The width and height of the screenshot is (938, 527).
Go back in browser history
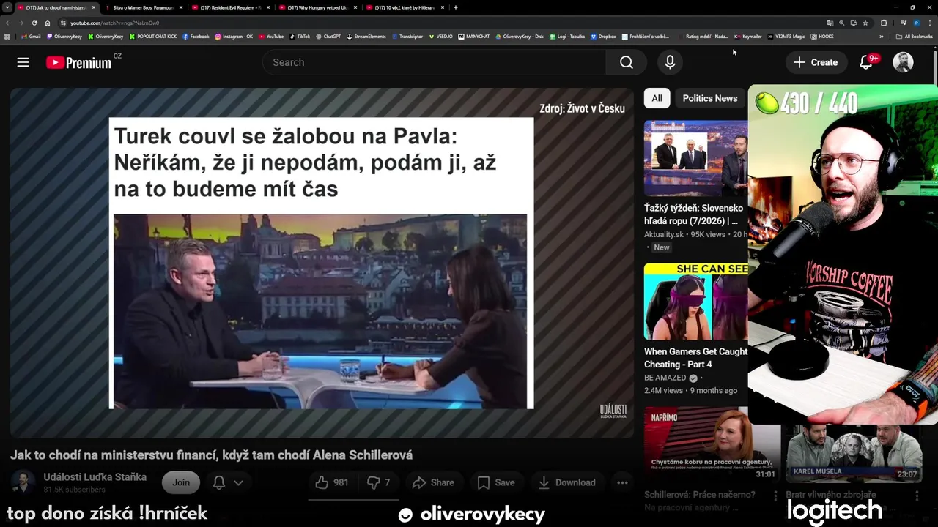point(7,23)
